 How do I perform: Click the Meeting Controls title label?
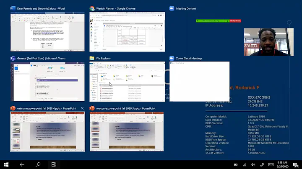(186, 8)
